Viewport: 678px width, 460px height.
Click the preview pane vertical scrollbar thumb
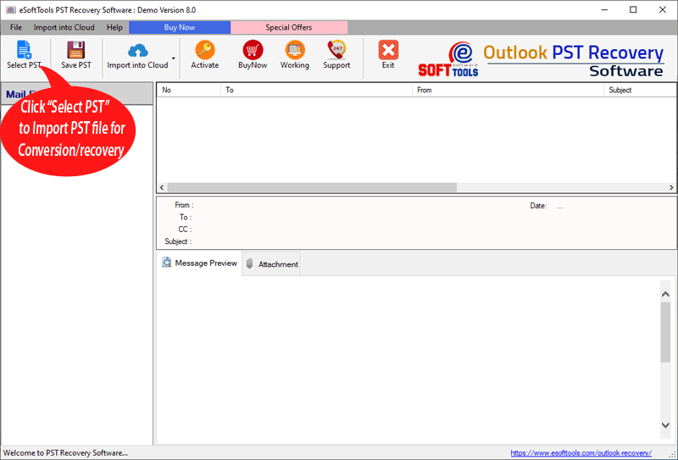pyautogui.click(x=665, y=332)
